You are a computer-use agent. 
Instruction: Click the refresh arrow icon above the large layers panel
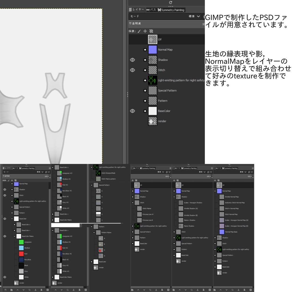tap(171, 2)
